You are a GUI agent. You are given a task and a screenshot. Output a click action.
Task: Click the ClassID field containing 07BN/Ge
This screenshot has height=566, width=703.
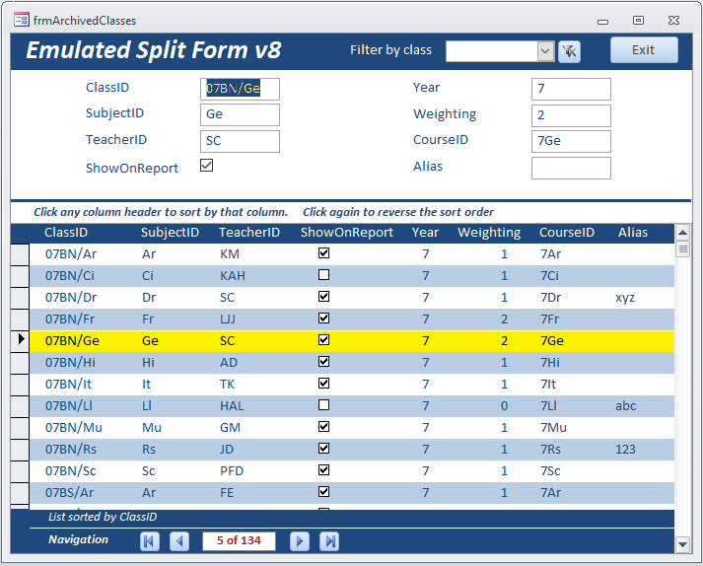(240, 89)
